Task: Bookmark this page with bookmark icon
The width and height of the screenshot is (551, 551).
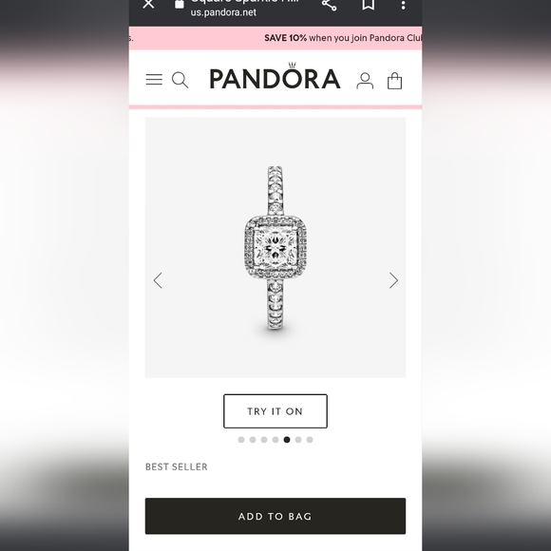Action: [368, 4]
